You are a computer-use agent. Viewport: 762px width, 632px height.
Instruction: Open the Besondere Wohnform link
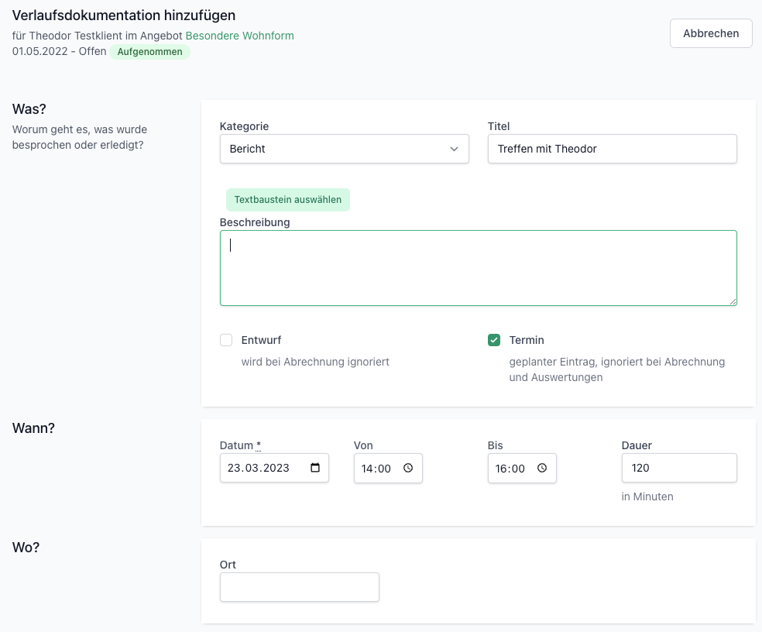point(239,36)
